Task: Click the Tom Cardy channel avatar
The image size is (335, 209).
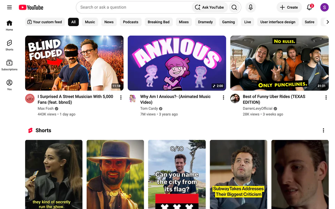Action: coord(133,99)
